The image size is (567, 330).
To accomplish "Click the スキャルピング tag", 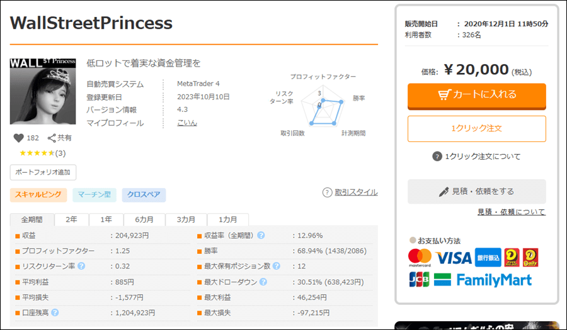I will (x=38, y=195).
